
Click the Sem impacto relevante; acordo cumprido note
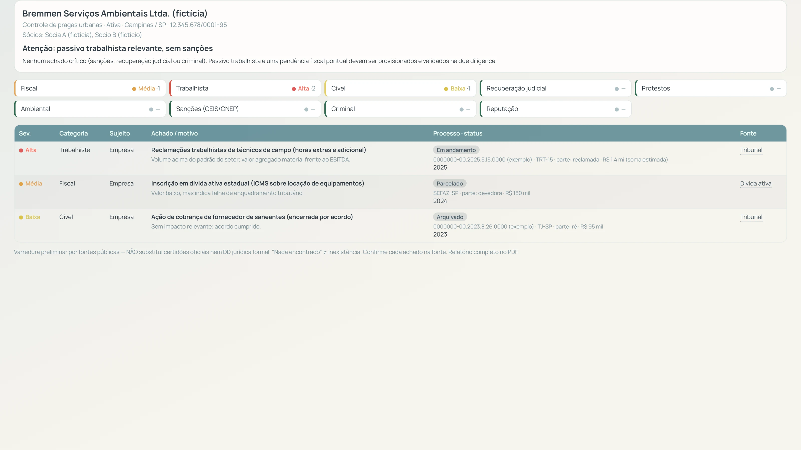[206, 227]
